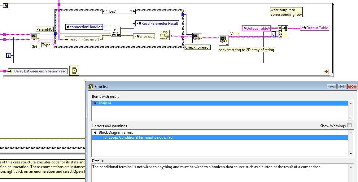Click the Output Table write local variable
The image size is (358, 182).
(315, 28)
